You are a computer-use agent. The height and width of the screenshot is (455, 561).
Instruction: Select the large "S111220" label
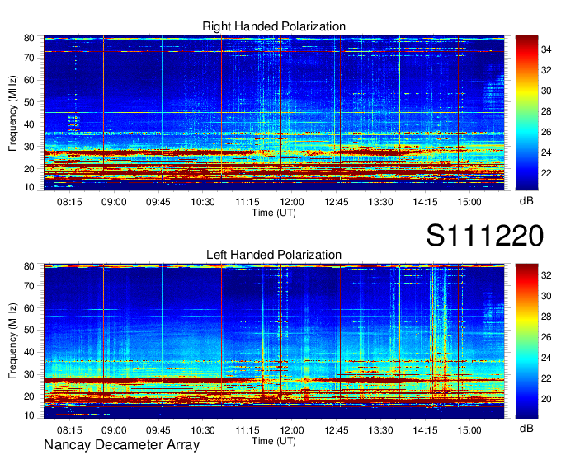pyautogui.click(x=485, y=236)
